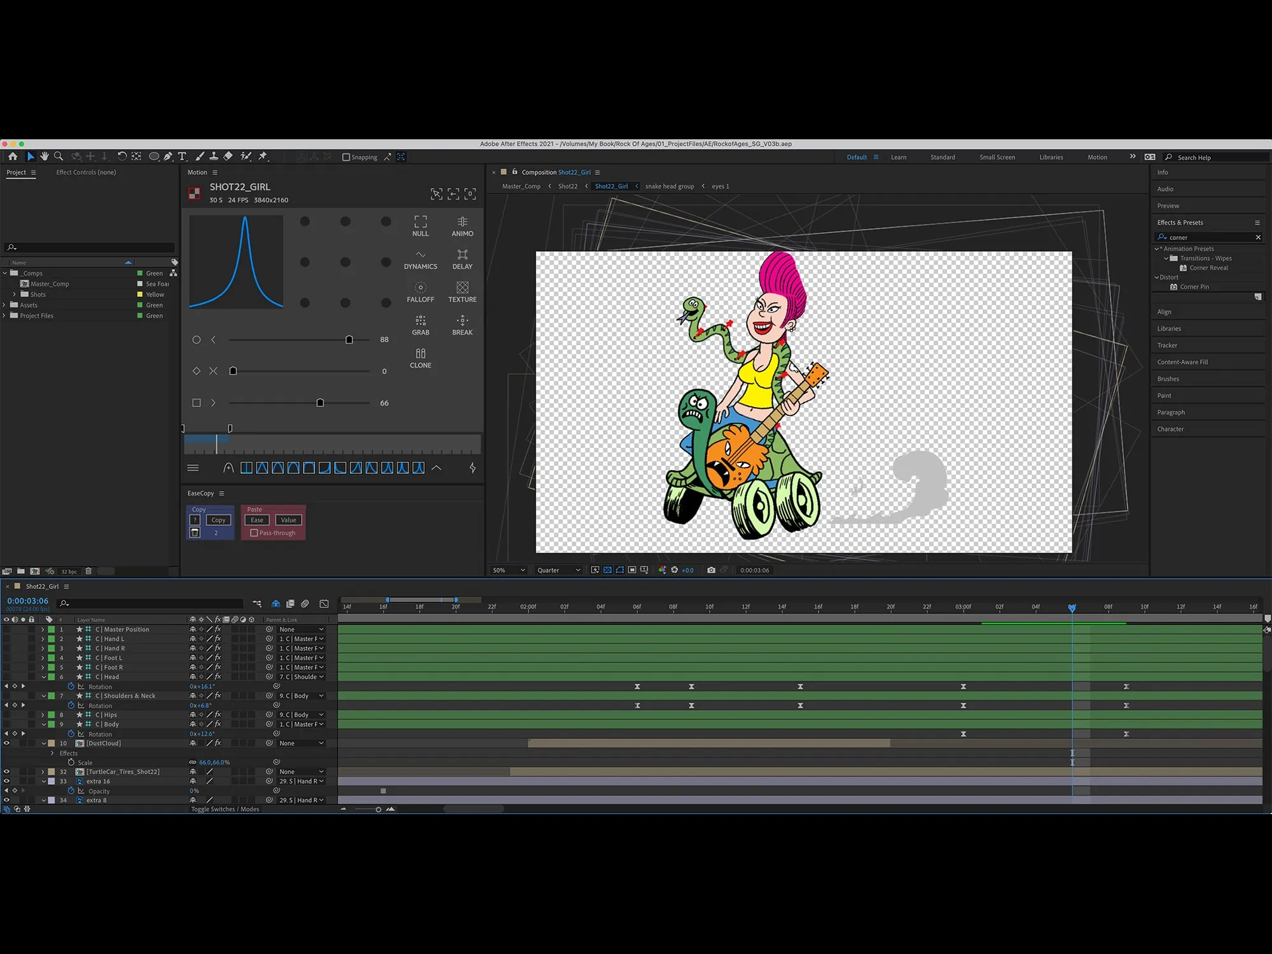Select the Clone Stamp tool

tap(214, 156)
